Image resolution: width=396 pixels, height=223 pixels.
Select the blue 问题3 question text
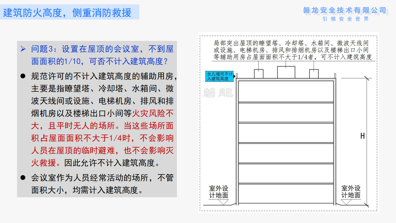(102, 55)
